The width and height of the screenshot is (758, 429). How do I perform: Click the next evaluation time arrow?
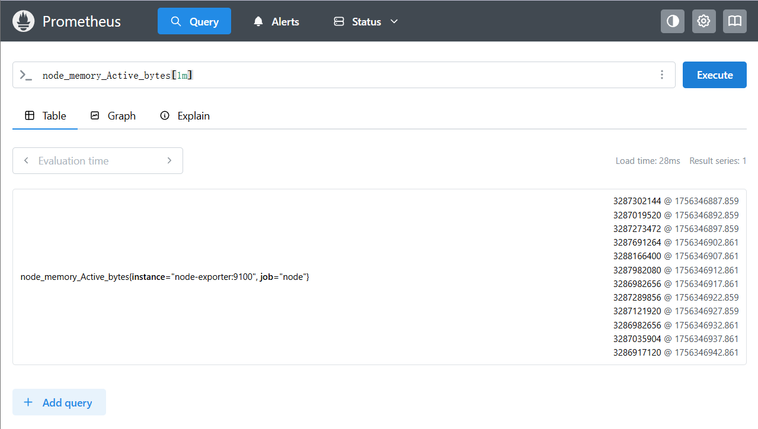click(169, 160)
